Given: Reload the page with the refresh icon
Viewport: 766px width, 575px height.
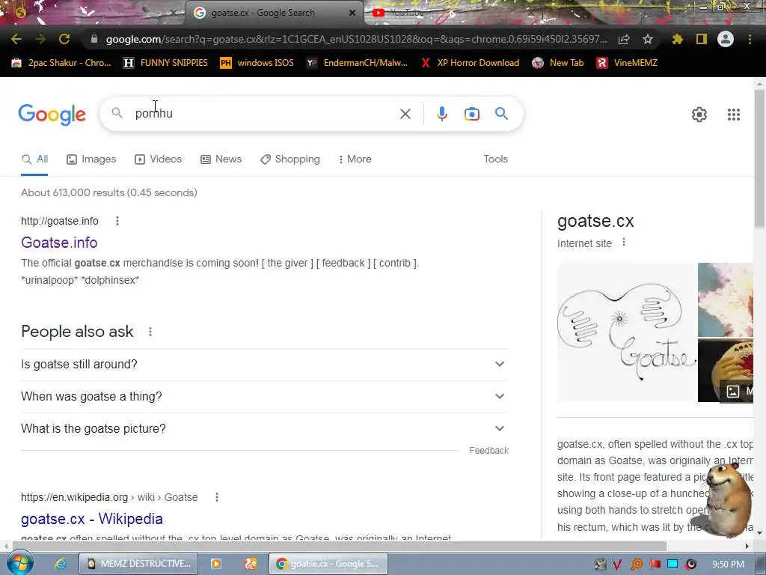Looking at the screenshot, I should (64, 39).
